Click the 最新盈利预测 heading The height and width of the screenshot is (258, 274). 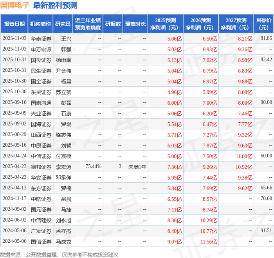[55, 5]
